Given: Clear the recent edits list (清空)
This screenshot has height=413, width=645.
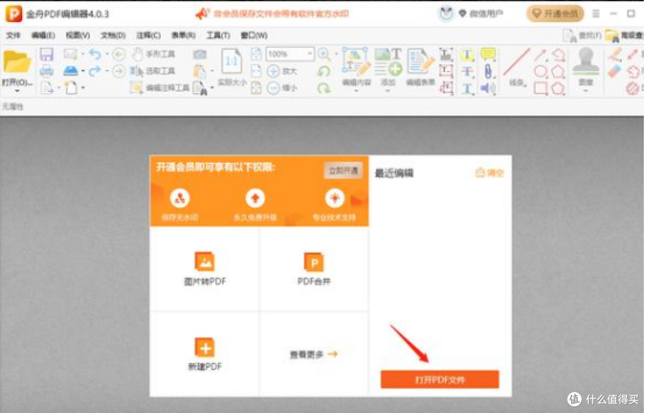Looking at the screenshot, I should (x=490, y=172).
